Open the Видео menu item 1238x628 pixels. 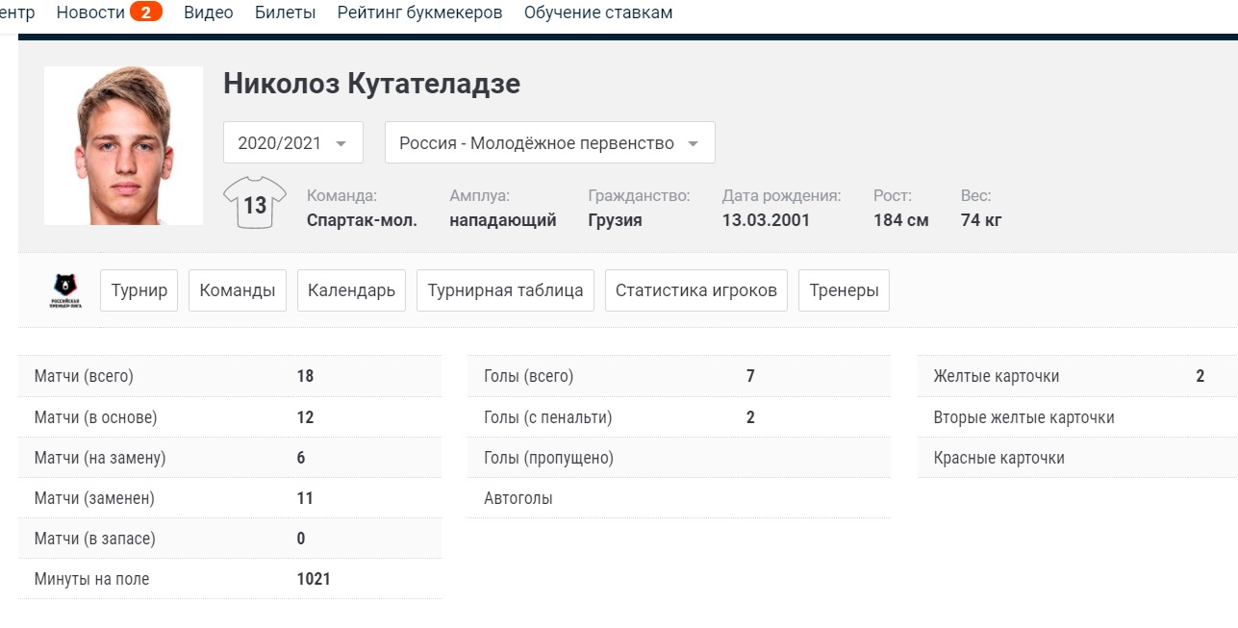coord(208,13)
